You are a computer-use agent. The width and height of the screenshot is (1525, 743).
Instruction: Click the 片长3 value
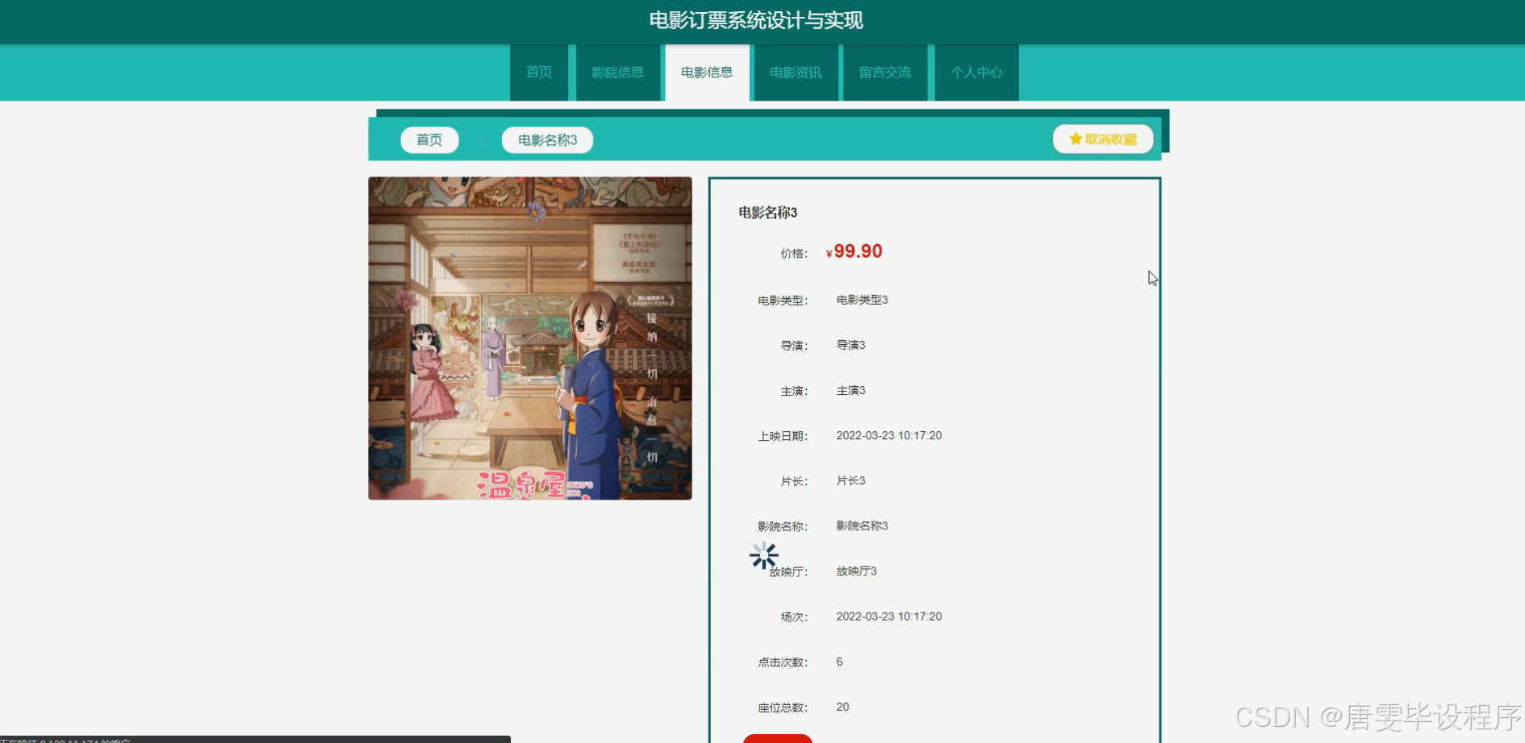[x=850, y=480]
